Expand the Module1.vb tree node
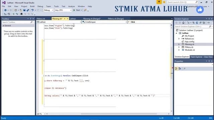 click(179, 50)
